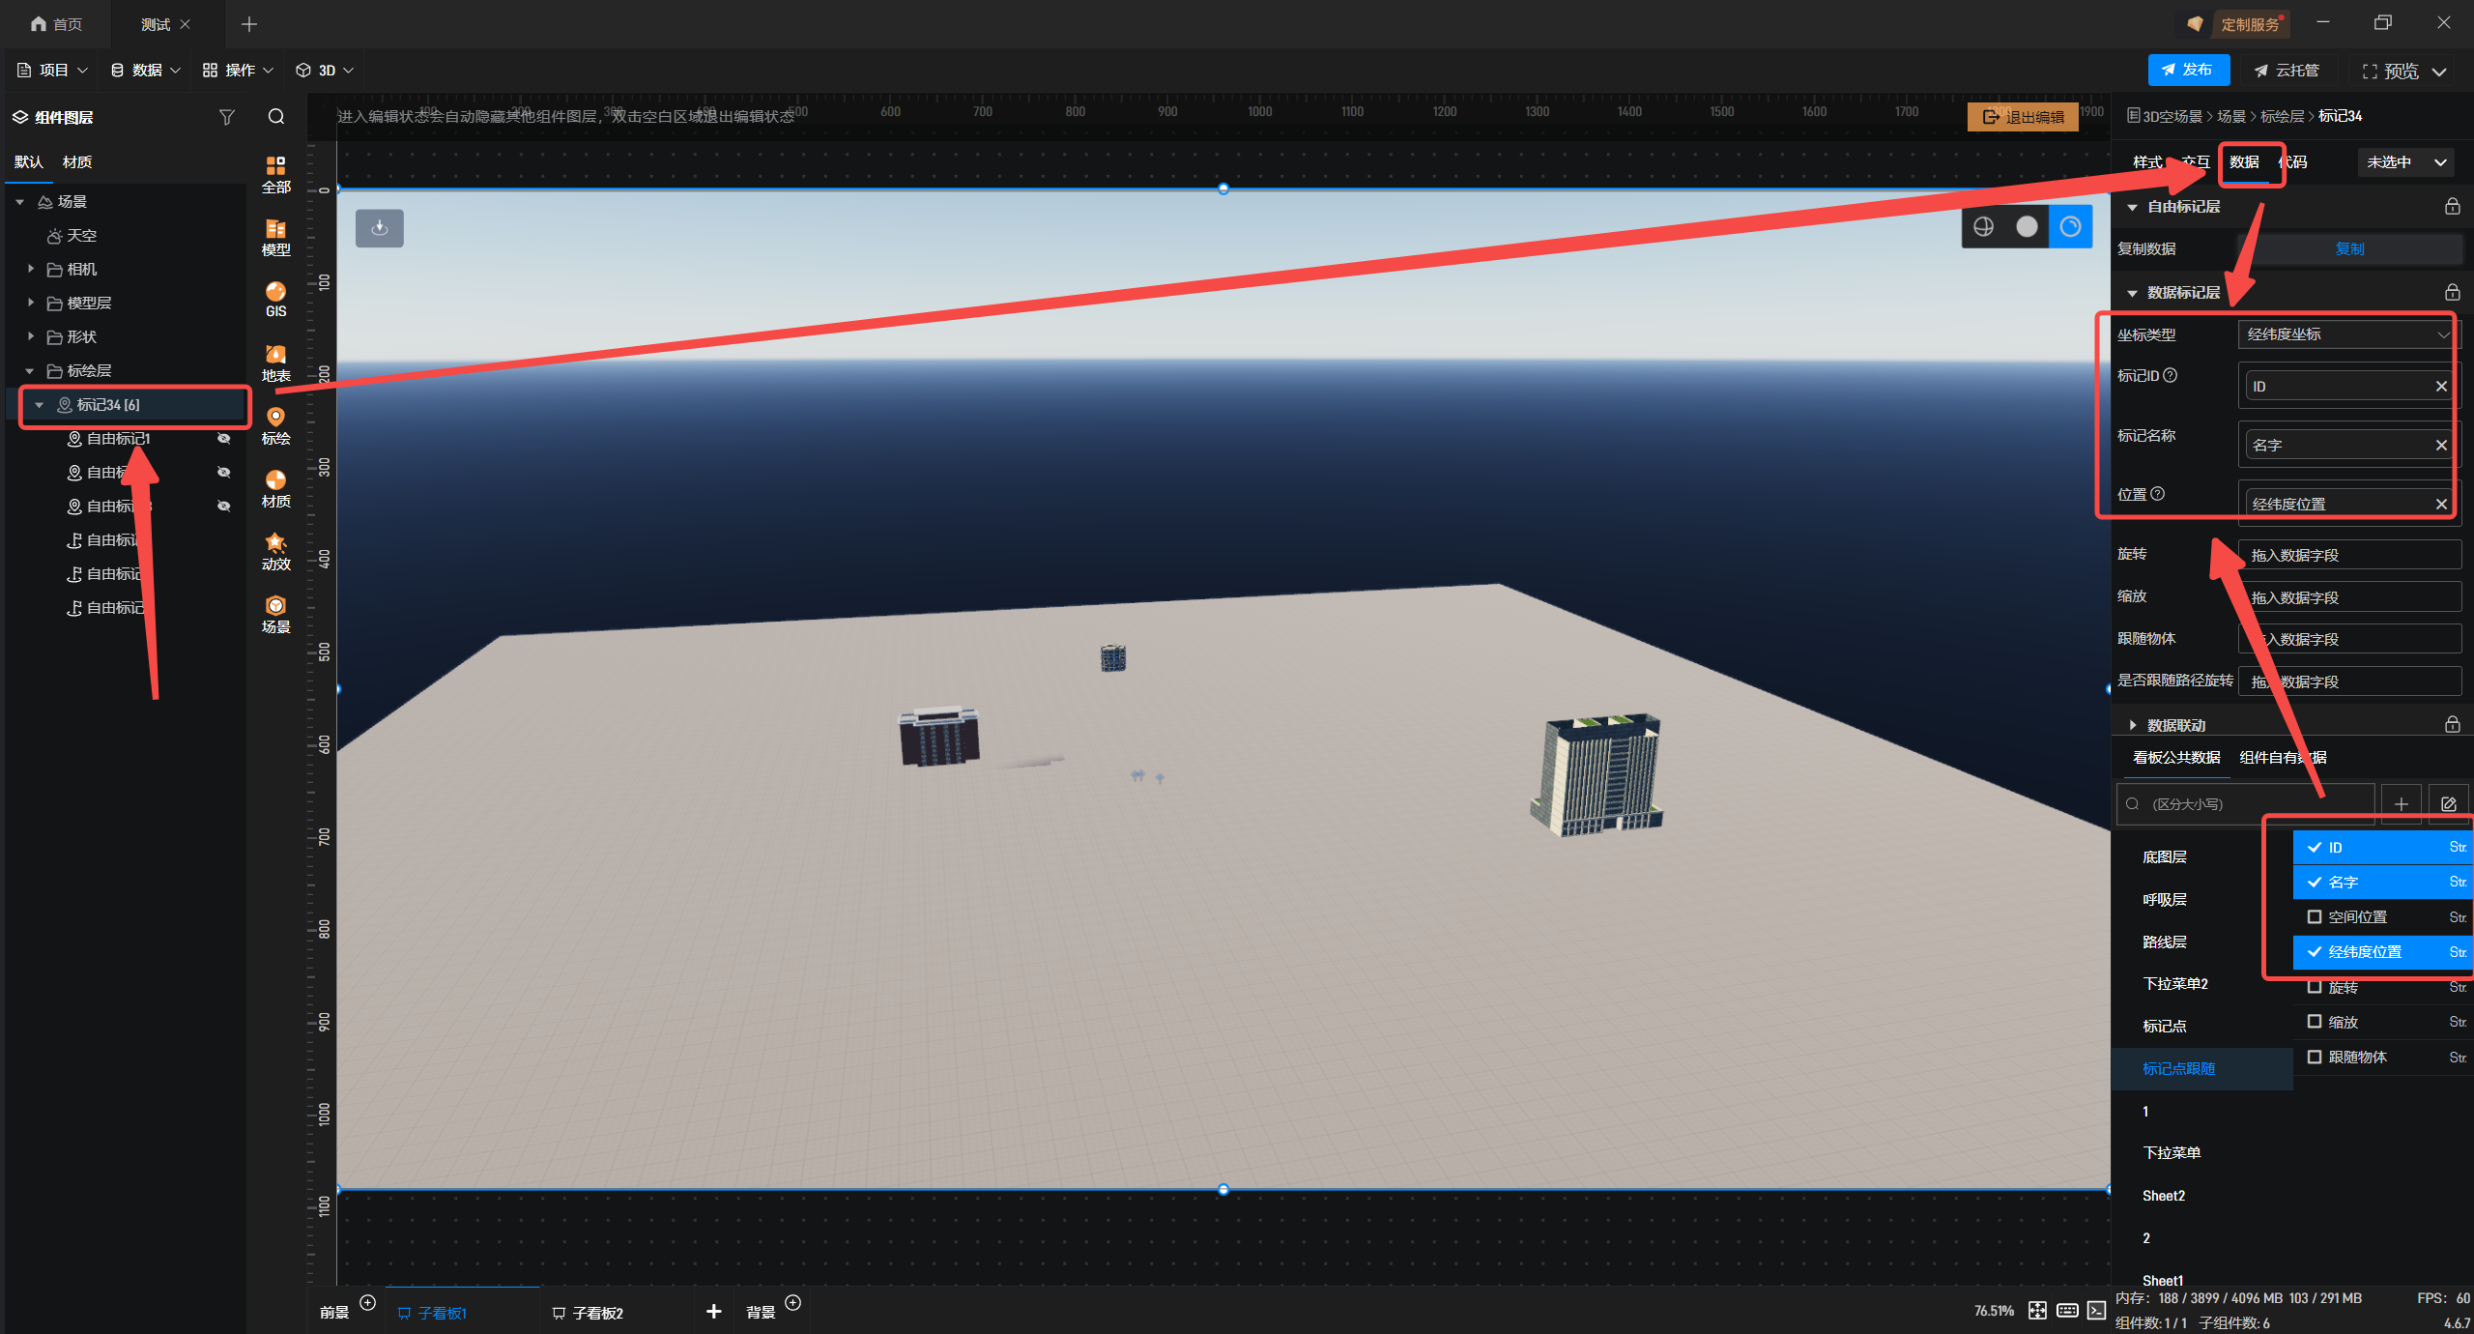Click the search icon in layer panel
Image resolution: width=2474 pixels, height=1334 pixels.
[276, 117]
